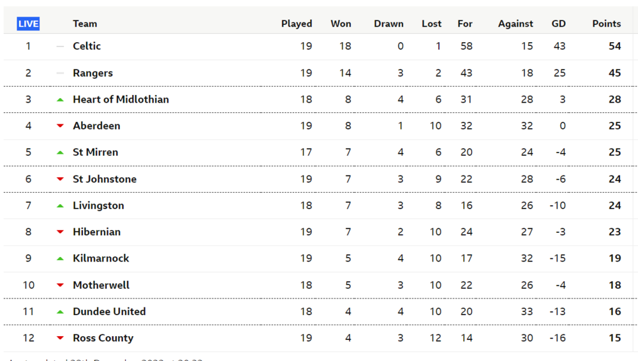
Task: Click the no-change dash beside Celtic
Action: (x=60, y=47)
